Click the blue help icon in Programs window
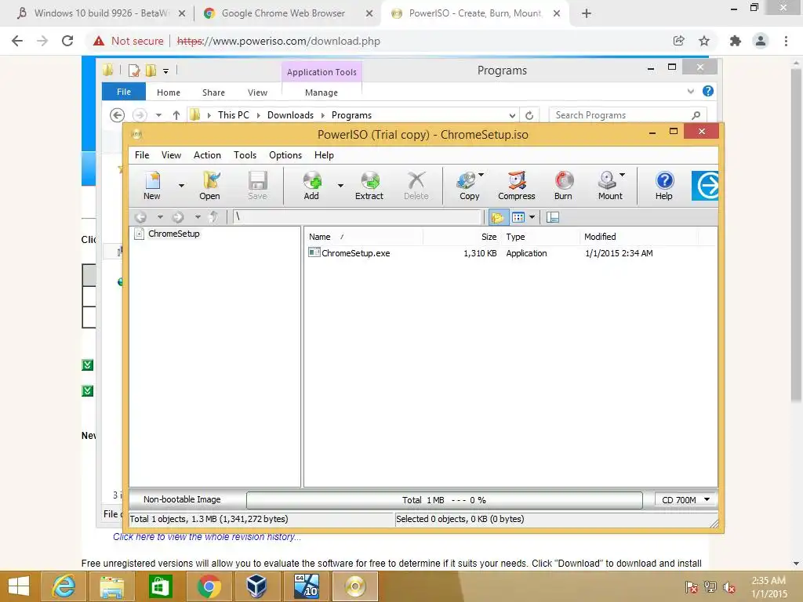The width and height of the screenshot is (803, 602). [708, 91]
